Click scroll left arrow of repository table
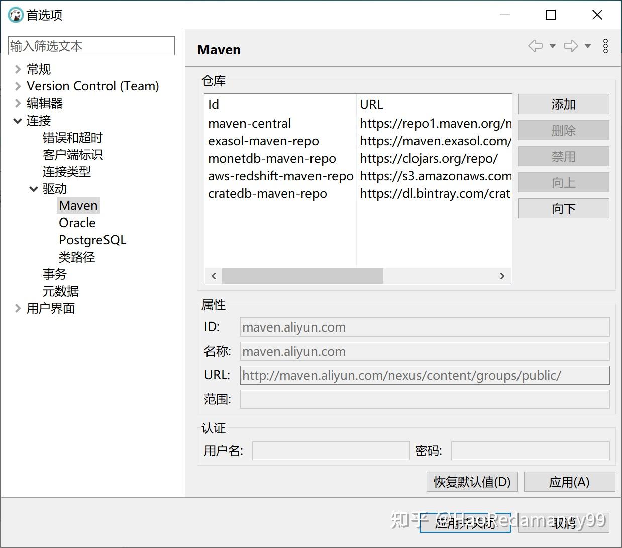Viewport: 622px width, 548px height. (214, 276)
